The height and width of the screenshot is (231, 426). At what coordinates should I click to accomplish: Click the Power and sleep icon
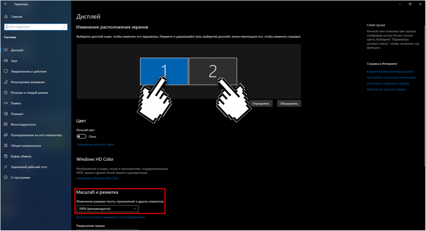tap(6, 93)
